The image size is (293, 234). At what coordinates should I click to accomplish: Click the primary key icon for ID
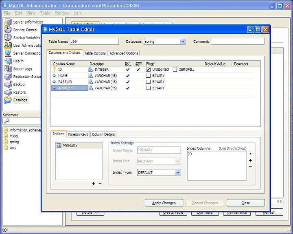tap(54, 70)
